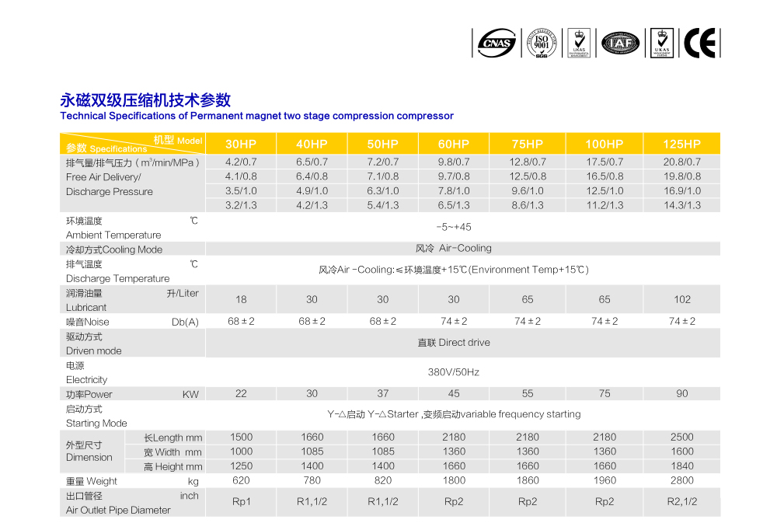The width and height of the screenshot is (777, 530).
Task: Select the 40HP model column header
Action: [312, 144]
